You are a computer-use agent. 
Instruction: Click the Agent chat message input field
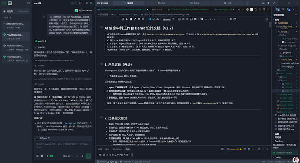coord(63,146)
